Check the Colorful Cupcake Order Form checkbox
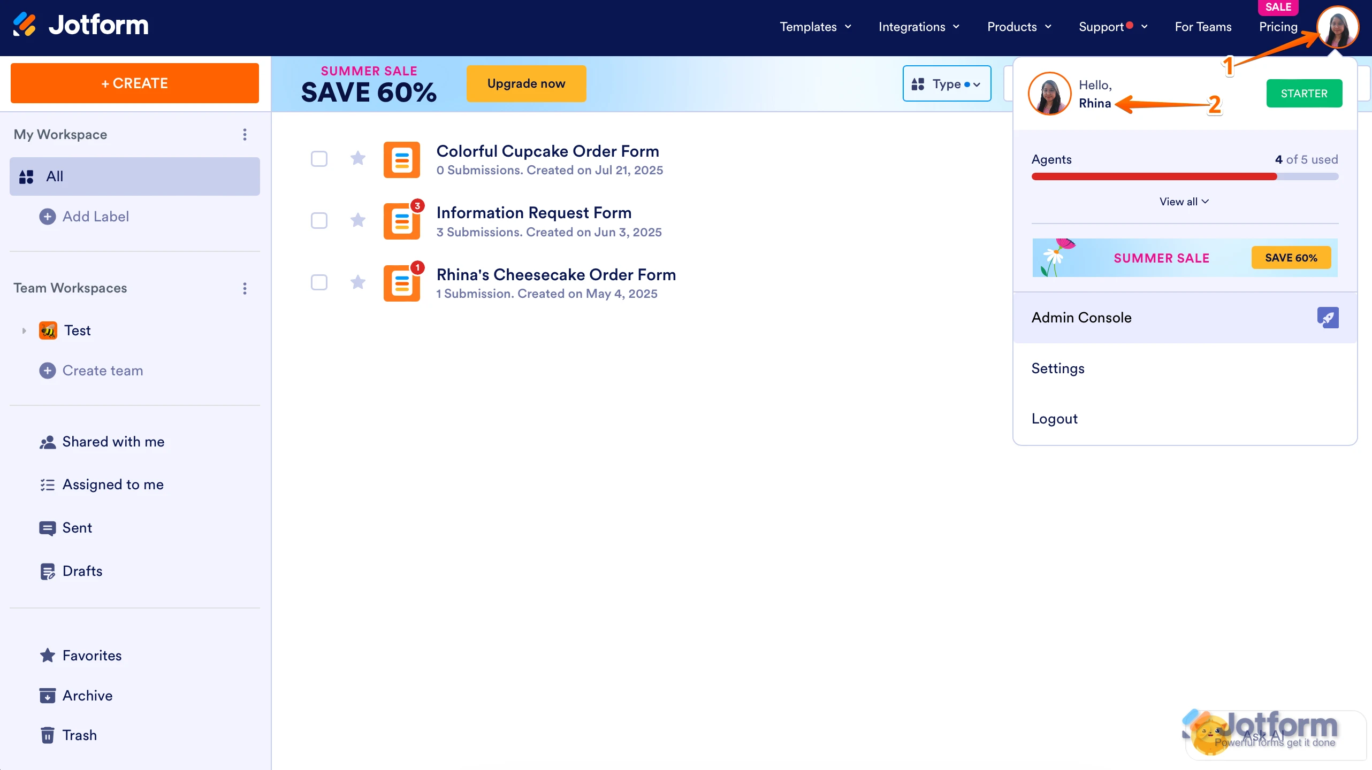1372x770 pixels. 319,159
